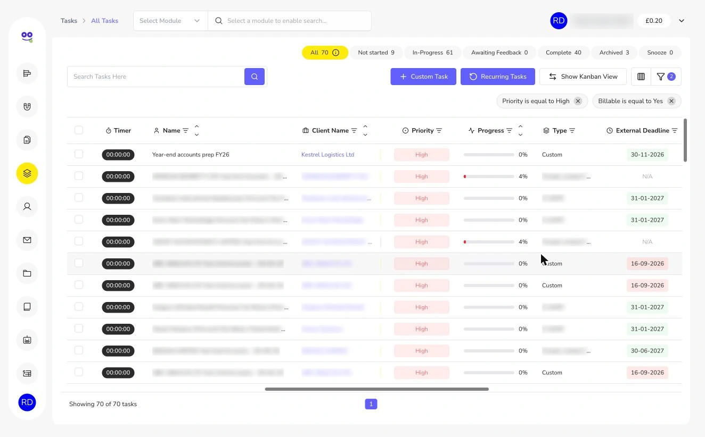Screen dimensions: 705x437
Task: Open the Select Module dropdown
Action: point(170,21)
